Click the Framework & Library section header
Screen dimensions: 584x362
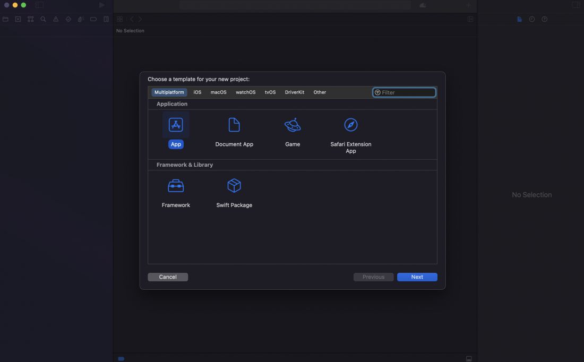click(185, 165)
